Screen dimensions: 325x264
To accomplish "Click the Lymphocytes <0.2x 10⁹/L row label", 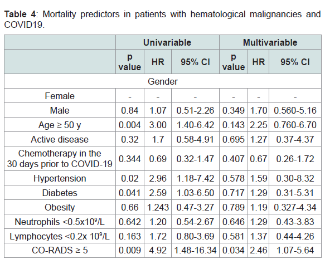I will point(60,236).
